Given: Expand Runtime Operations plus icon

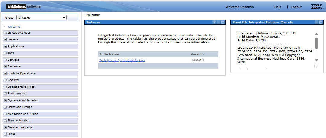Looking at the screenshot, I should pyautogui.click(x=5, y=73).
